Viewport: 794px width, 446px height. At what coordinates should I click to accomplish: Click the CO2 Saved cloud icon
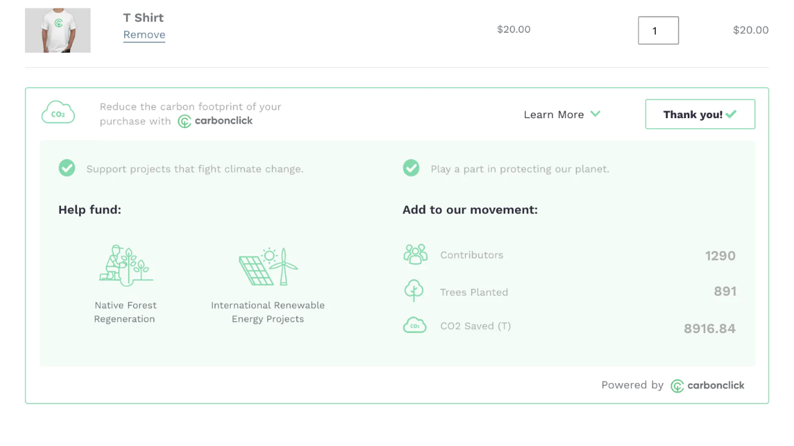[415, 326]
